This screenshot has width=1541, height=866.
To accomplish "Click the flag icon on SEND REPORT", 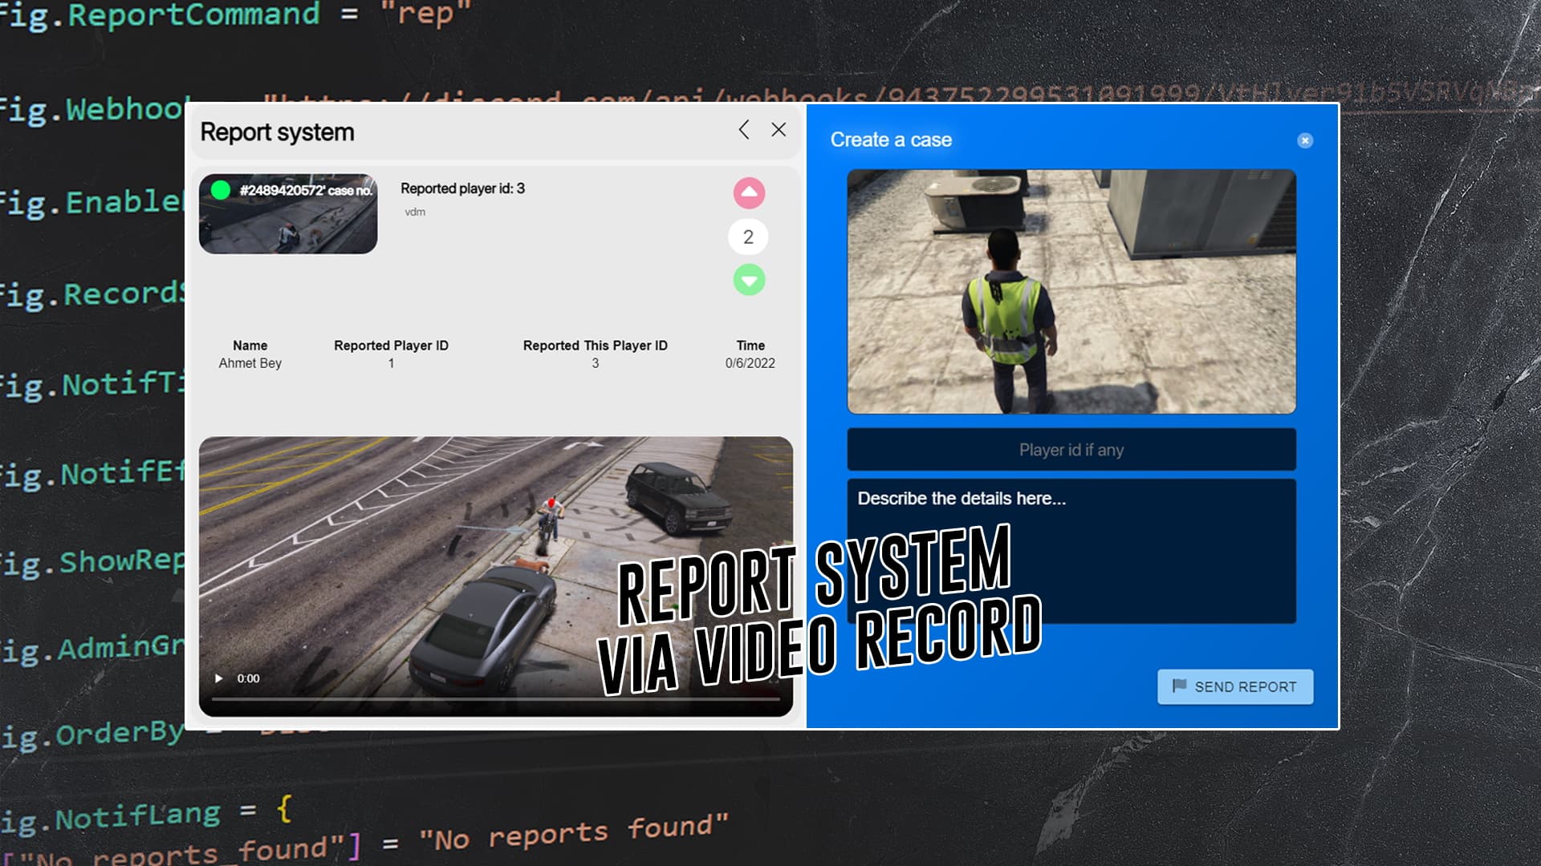I will click(1178, 686).
